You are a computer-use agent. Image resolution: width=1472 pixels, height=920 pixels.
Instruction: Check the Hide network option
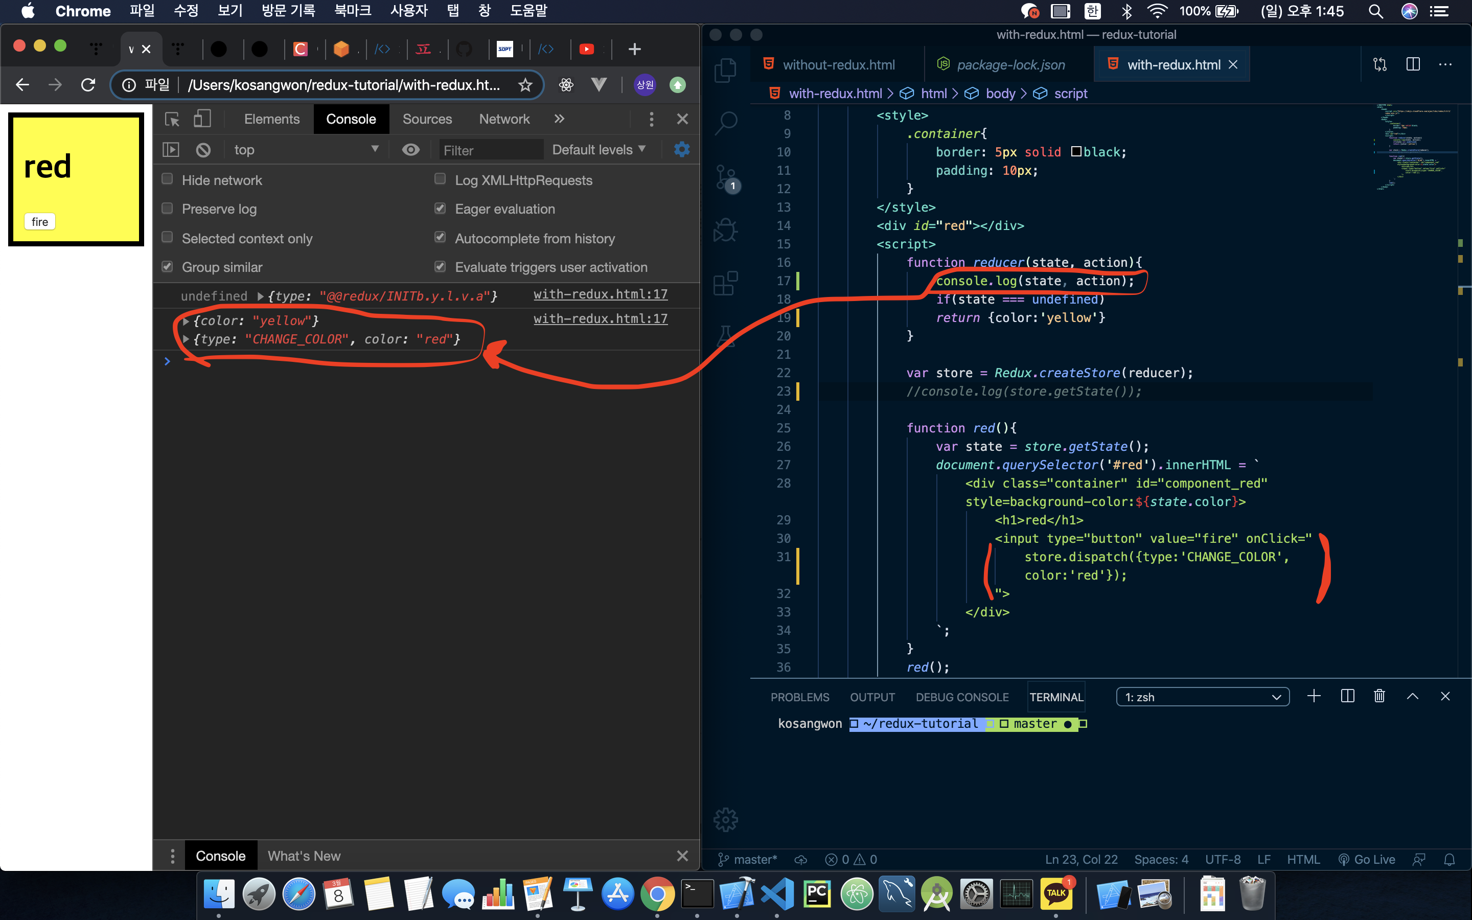167,179
